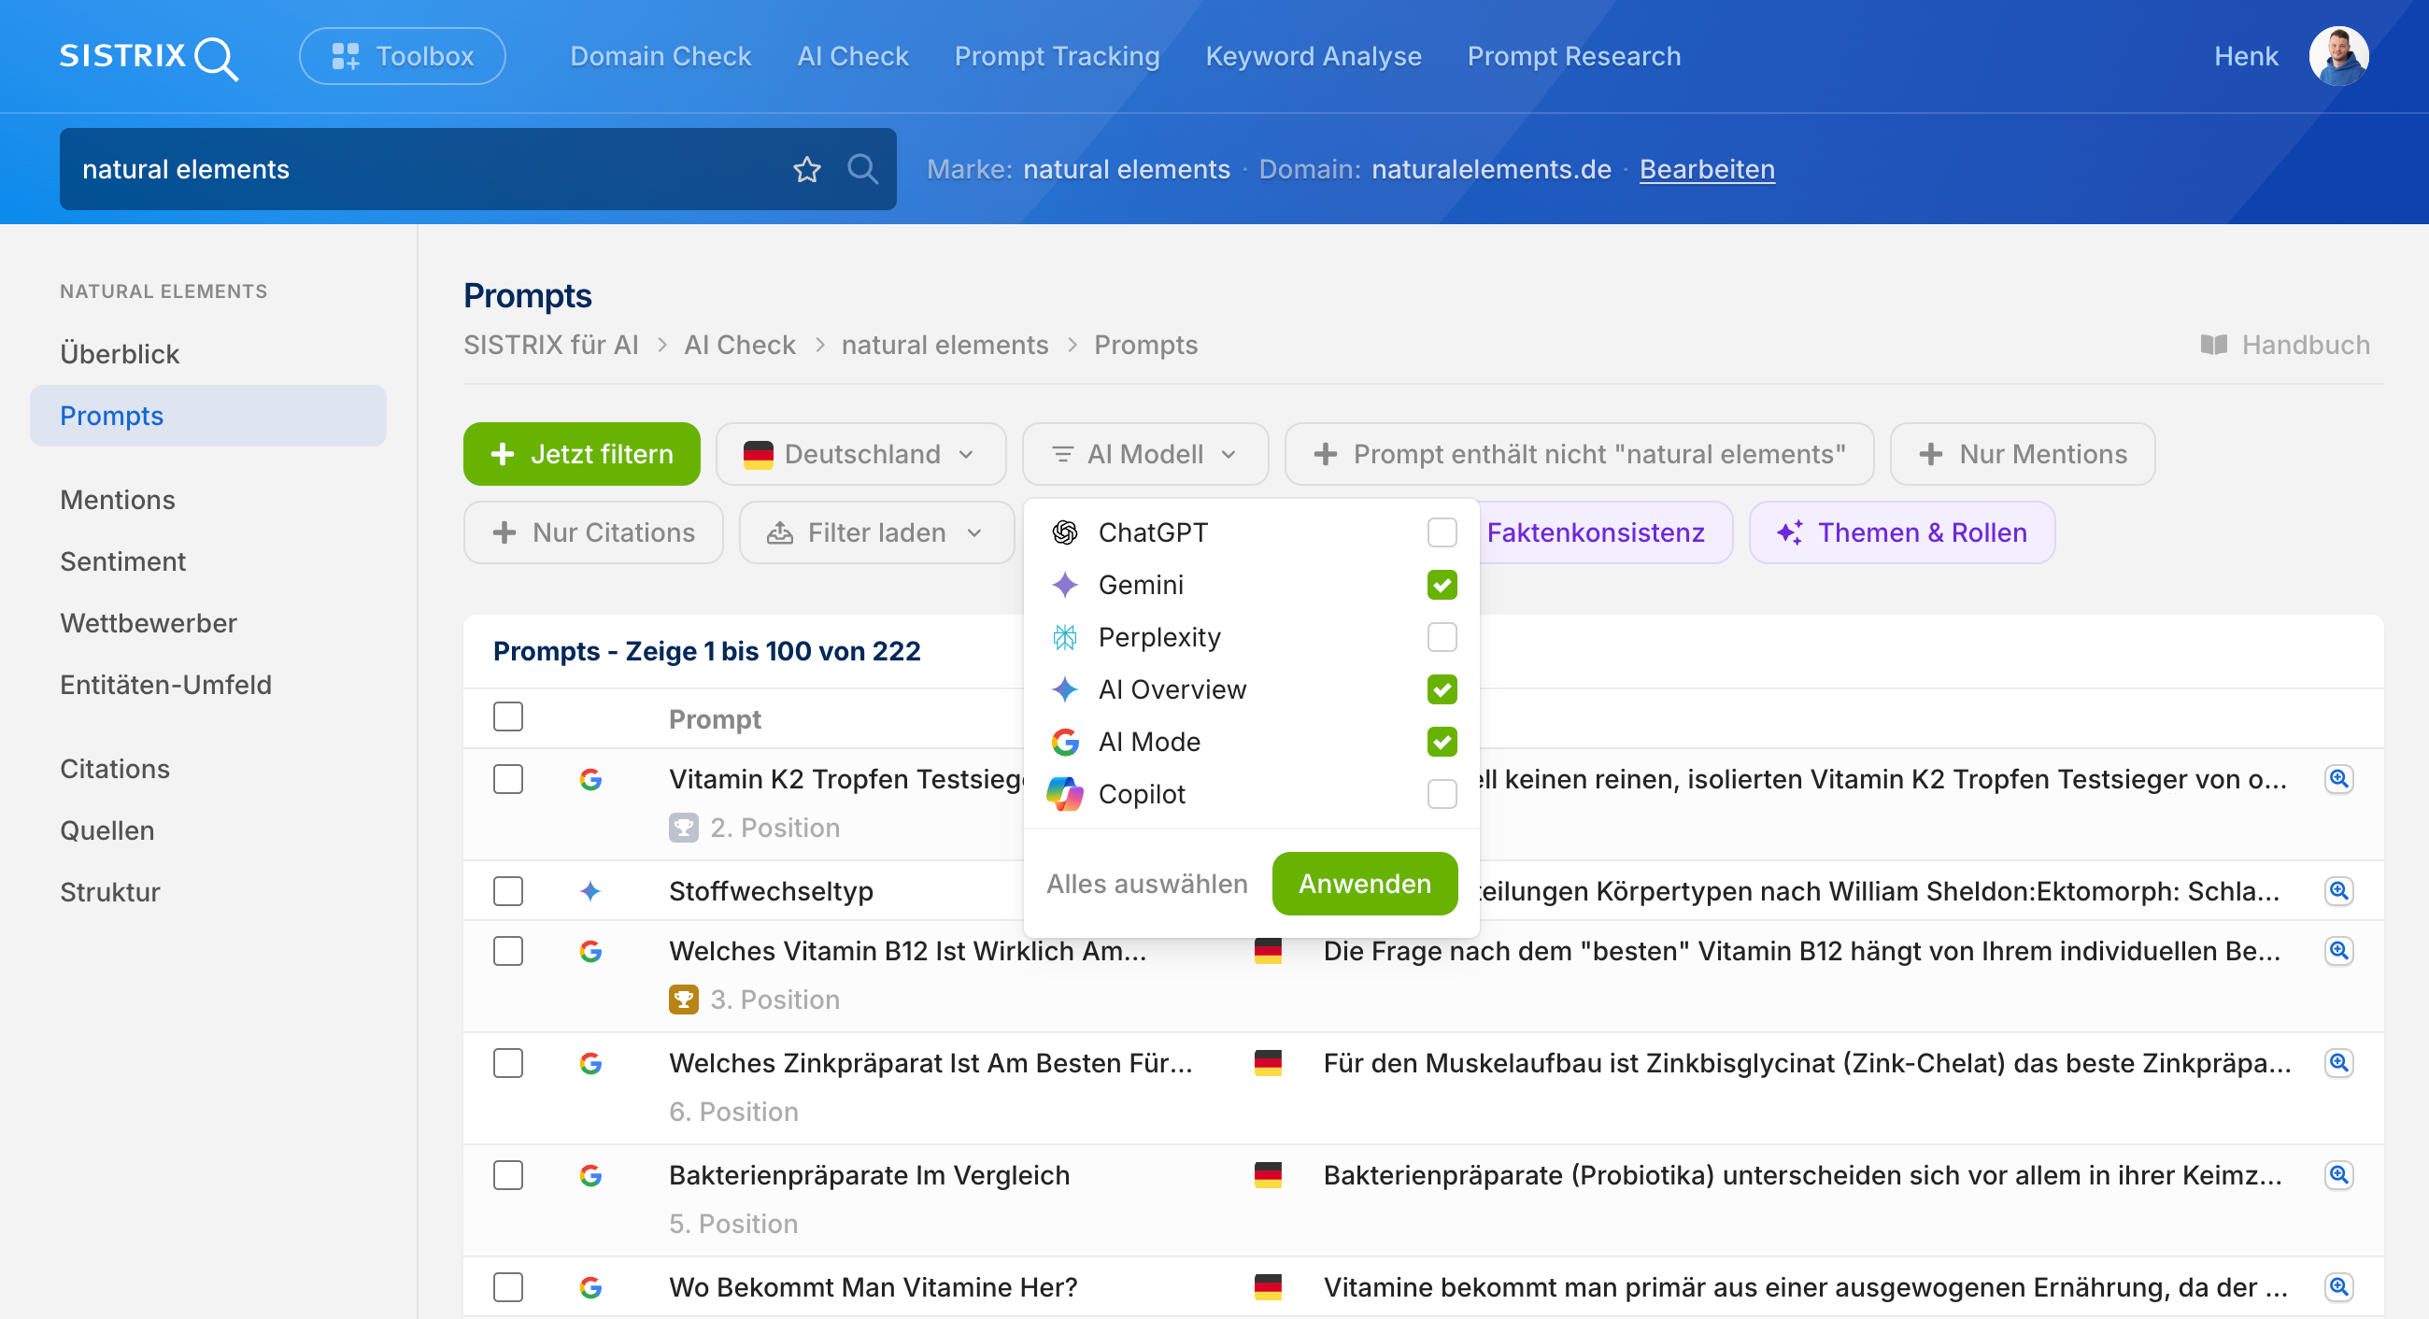Click the magnifier icon in search bar
The image size is (2429, 1319).
(862, 169)
